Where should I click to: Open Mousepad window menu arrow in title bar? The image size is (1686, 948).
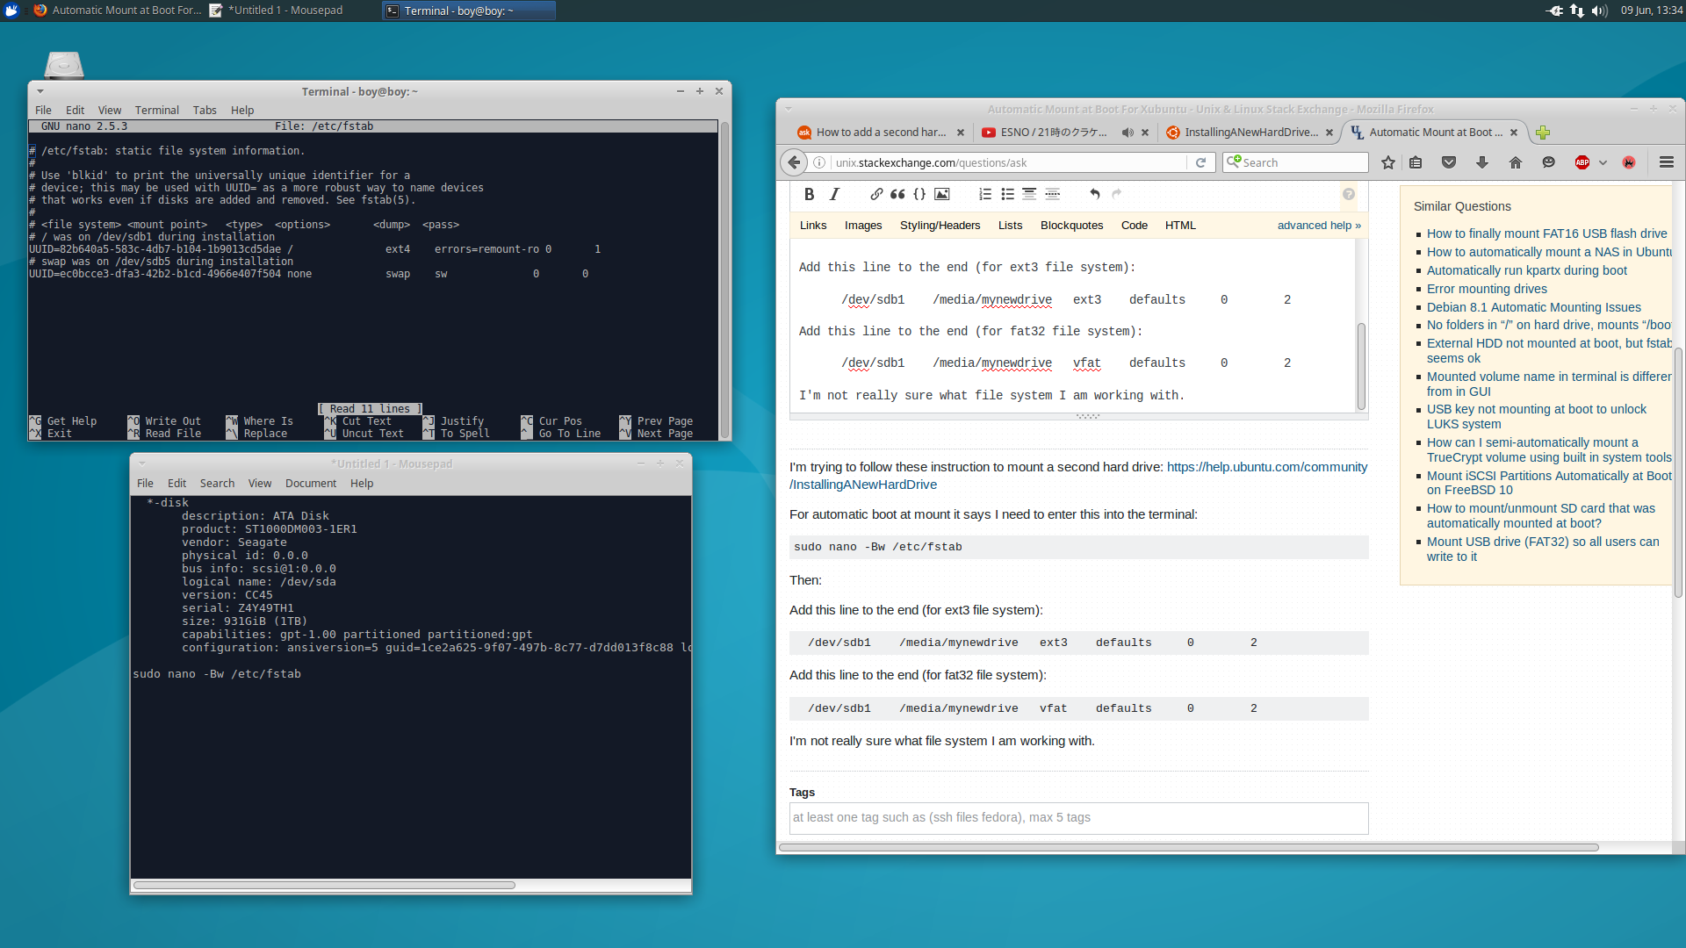(141, 463)
